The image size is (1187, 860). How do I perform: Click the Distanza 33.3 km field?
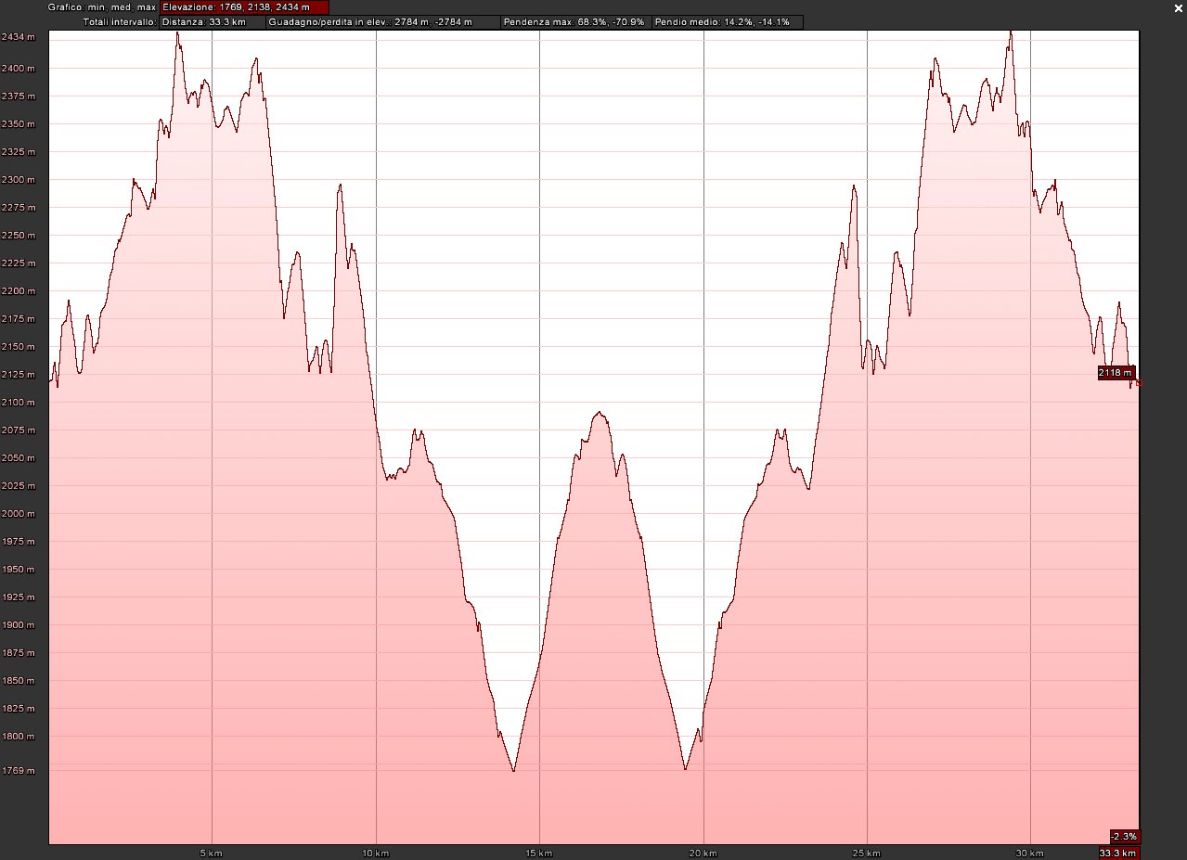[211, 21]
